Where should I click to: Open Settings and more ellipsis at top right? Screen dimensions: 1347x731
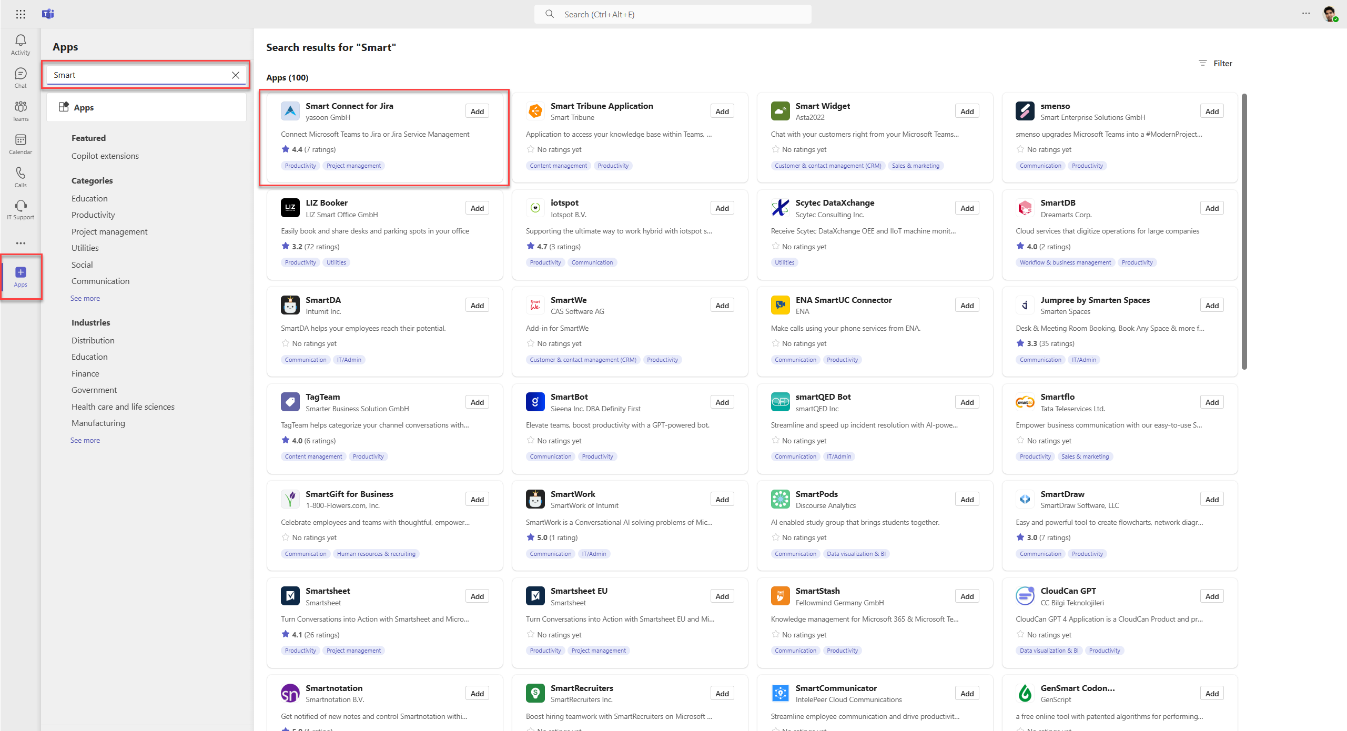point(1306,14)
